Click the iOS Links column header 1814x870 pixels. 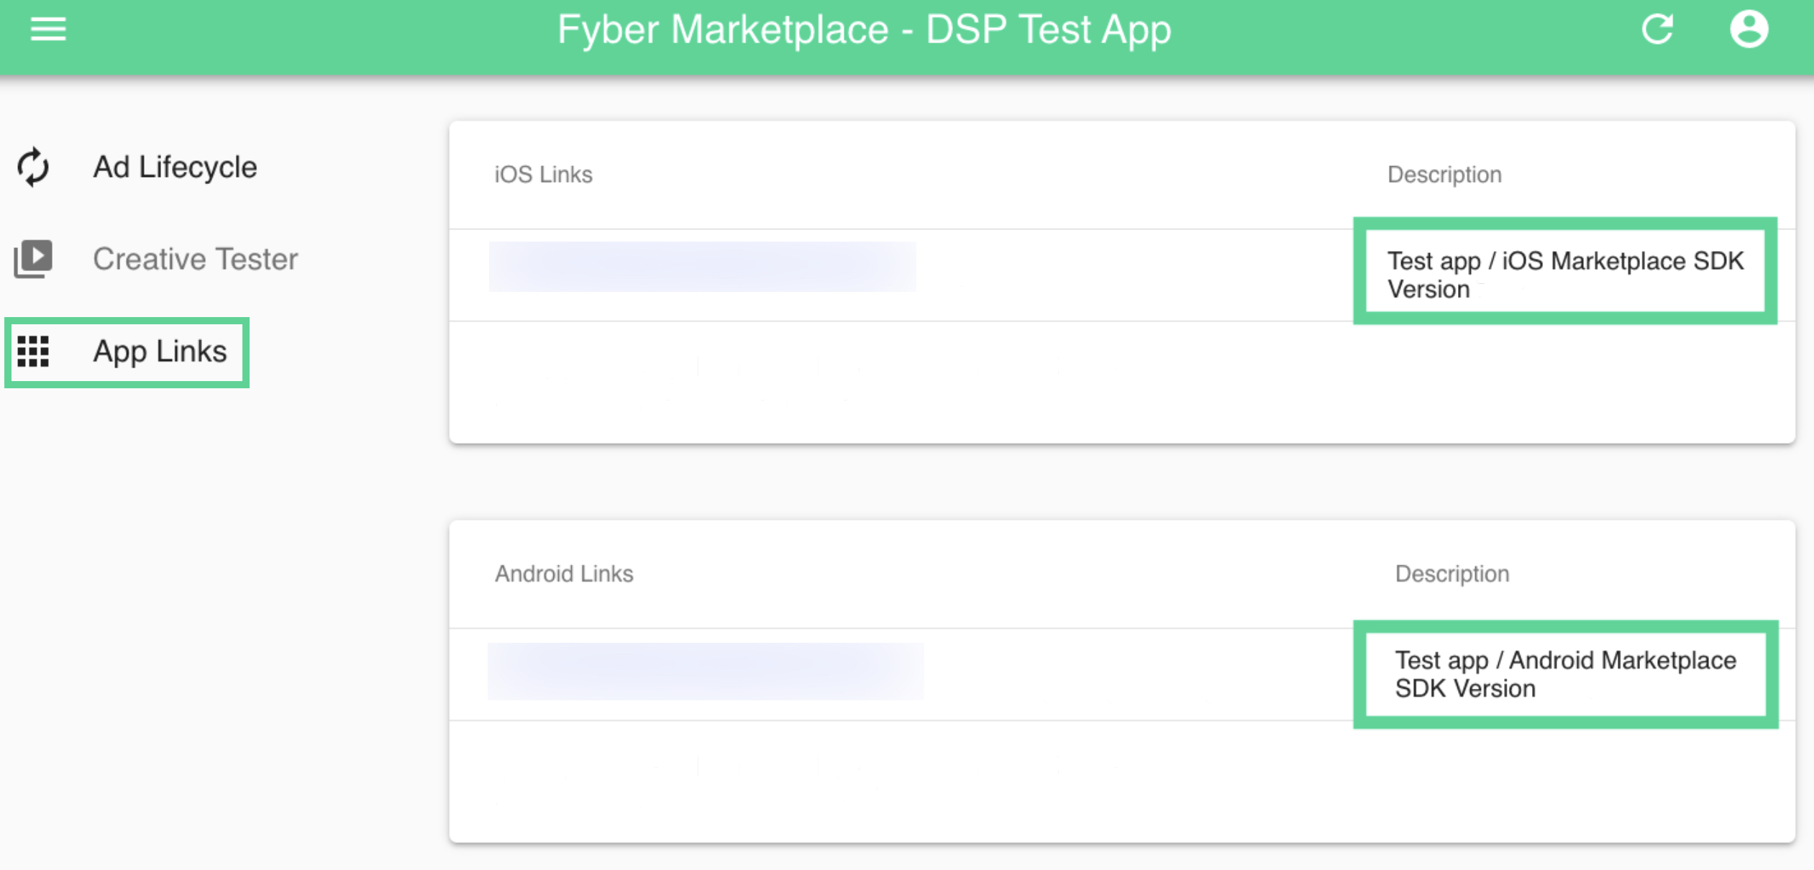click(x=543, y=175)
